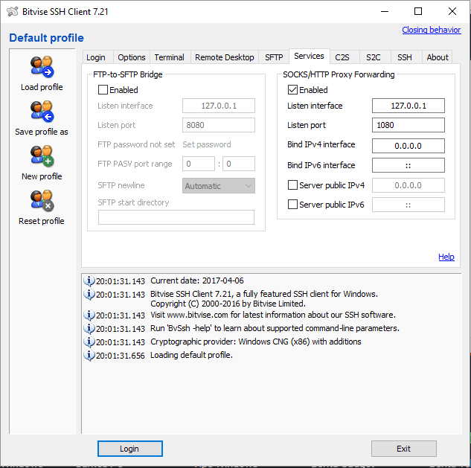
Task: Select the Services tab
Action: pyautogui.click(x=309, y=56)
